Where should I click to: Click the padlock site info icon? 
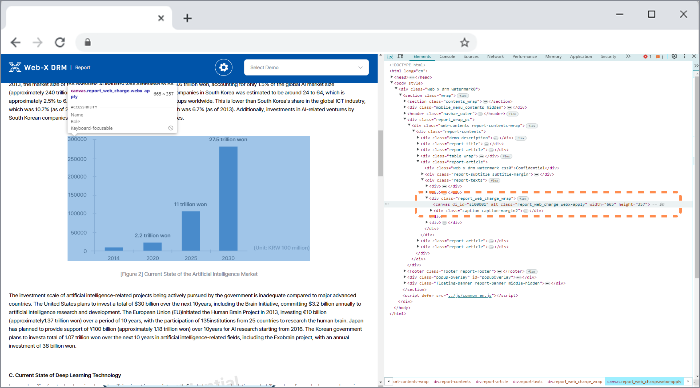[x=88, y=43]
